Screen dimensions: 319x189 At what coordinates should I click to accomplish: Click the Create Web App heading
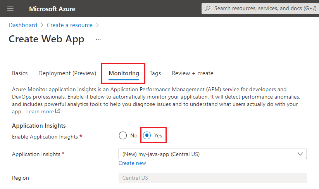pos(47,39)
